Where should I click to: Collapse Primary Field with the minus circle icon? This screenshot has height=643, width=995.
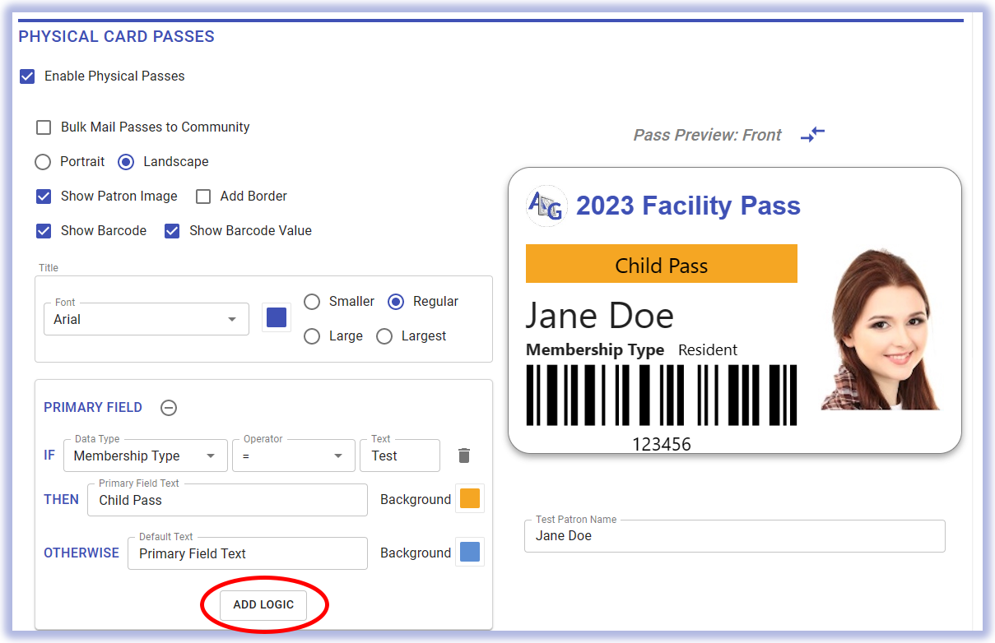[x=169, y=407]
